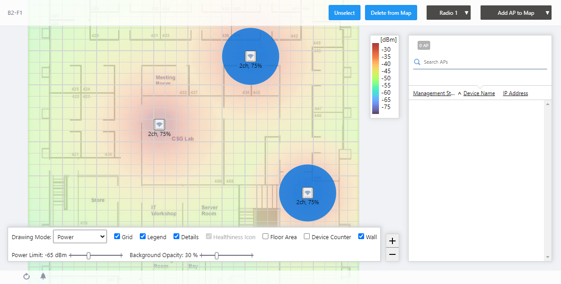Viewport: 561px width, 284px height.
Task: Click the selected AP icon near stairs
Action: 307,193
